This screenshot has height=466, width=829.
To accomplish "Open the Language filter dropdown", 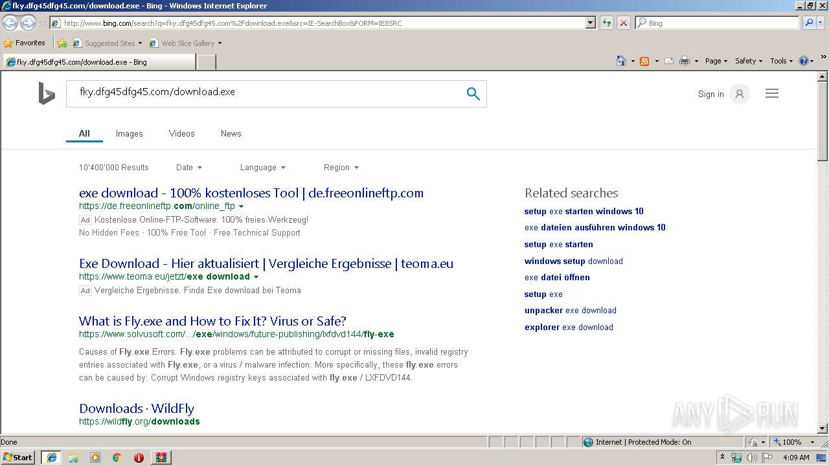I will (x=263, y=167).
